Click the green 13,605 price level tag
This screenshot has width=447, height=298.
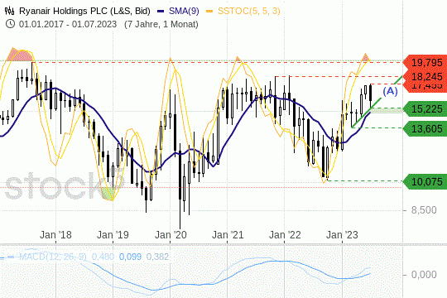click(x=425, y=128)
